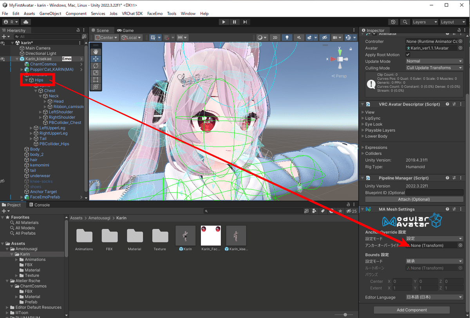Open Hierarchy create plus button
The width and height of the screenshot is (470, 318).
(5, 36)
